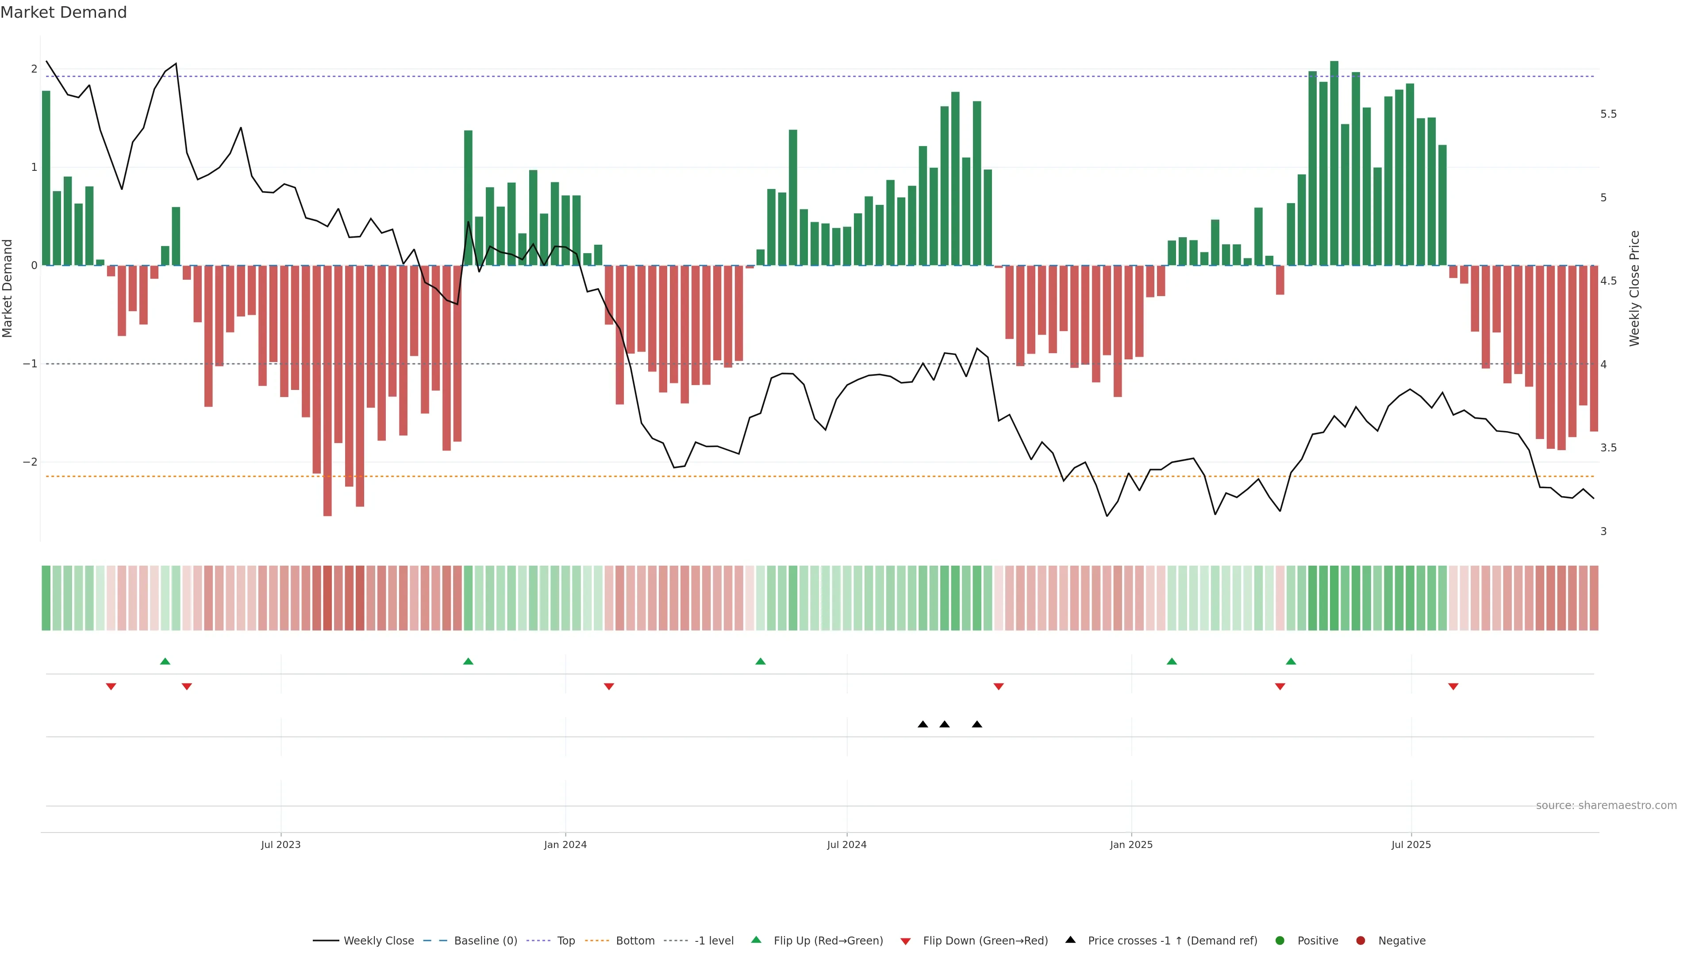Click Flip Up green triangle legend icon
Image resolution: width=1699 pixels, height=956 pixels.
(x=757, y=940)
